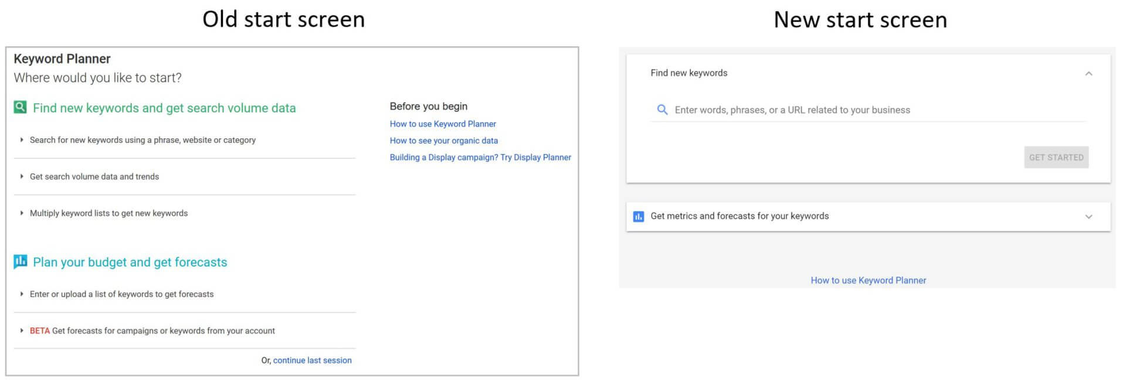Click the teal bar chart icon beside Plan your budget
The image size is (1126, 389).
coord(20,261)
